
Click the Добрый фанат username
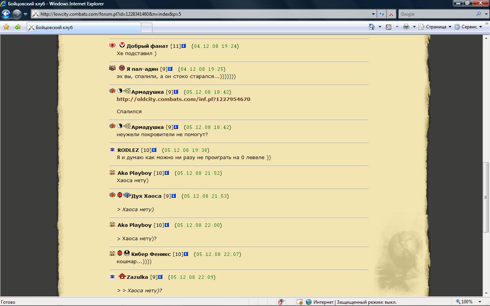[147, 46]
